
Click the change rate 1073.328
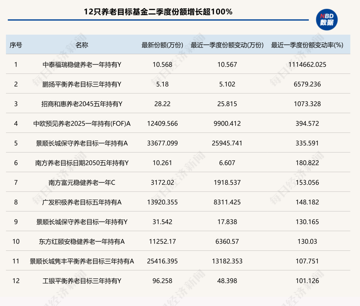click(307, 104)
